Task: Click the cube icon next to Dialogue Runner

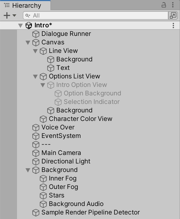Action: 36,34
